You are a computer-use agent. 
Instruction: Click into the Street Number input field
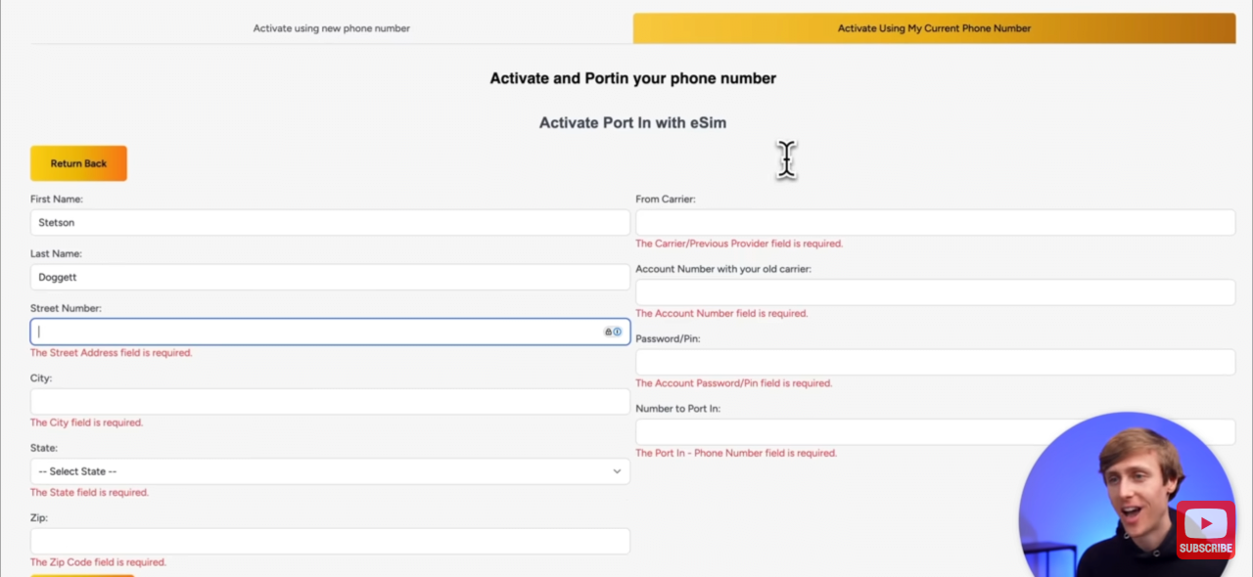click(330, 332)
